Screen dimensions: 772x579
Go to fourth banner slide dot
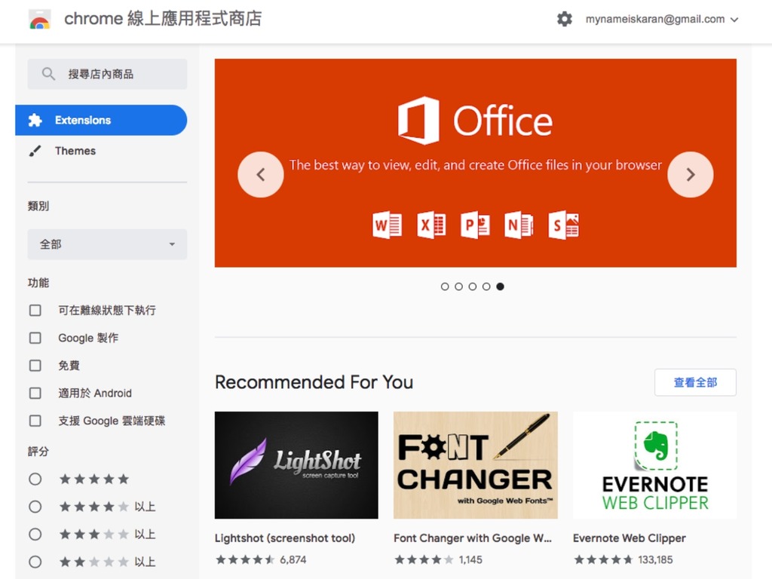(x=486, y=286)
